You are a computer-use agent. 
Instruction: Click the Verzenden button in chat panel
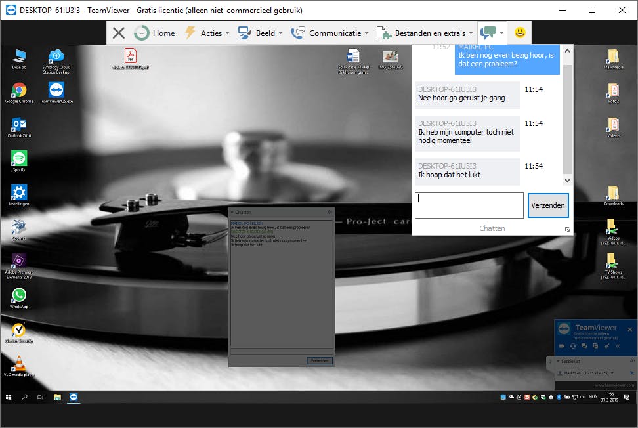tap(548, 205)
